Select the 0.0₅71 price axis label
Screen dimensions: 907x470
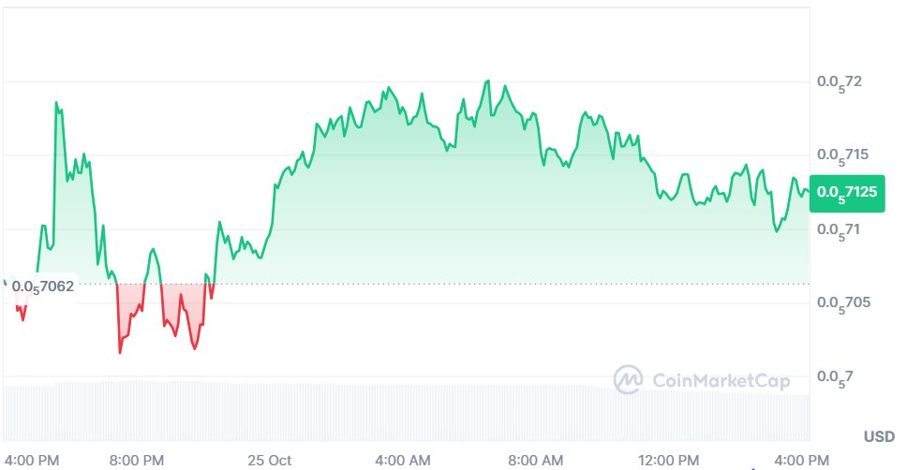pos(839,228)
